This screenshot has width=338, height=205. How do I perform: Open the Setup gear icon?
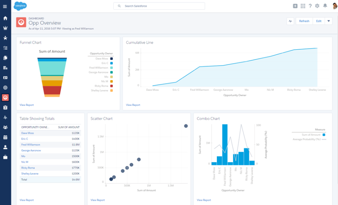point(317,6)
